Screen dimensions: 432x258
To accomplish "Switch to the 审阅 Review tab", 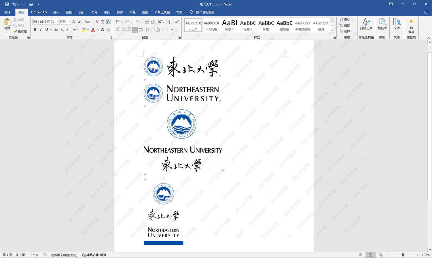I will coord(132,12).
